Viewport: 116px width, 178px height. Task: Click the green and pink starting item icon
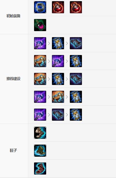(x=40, y=25)
